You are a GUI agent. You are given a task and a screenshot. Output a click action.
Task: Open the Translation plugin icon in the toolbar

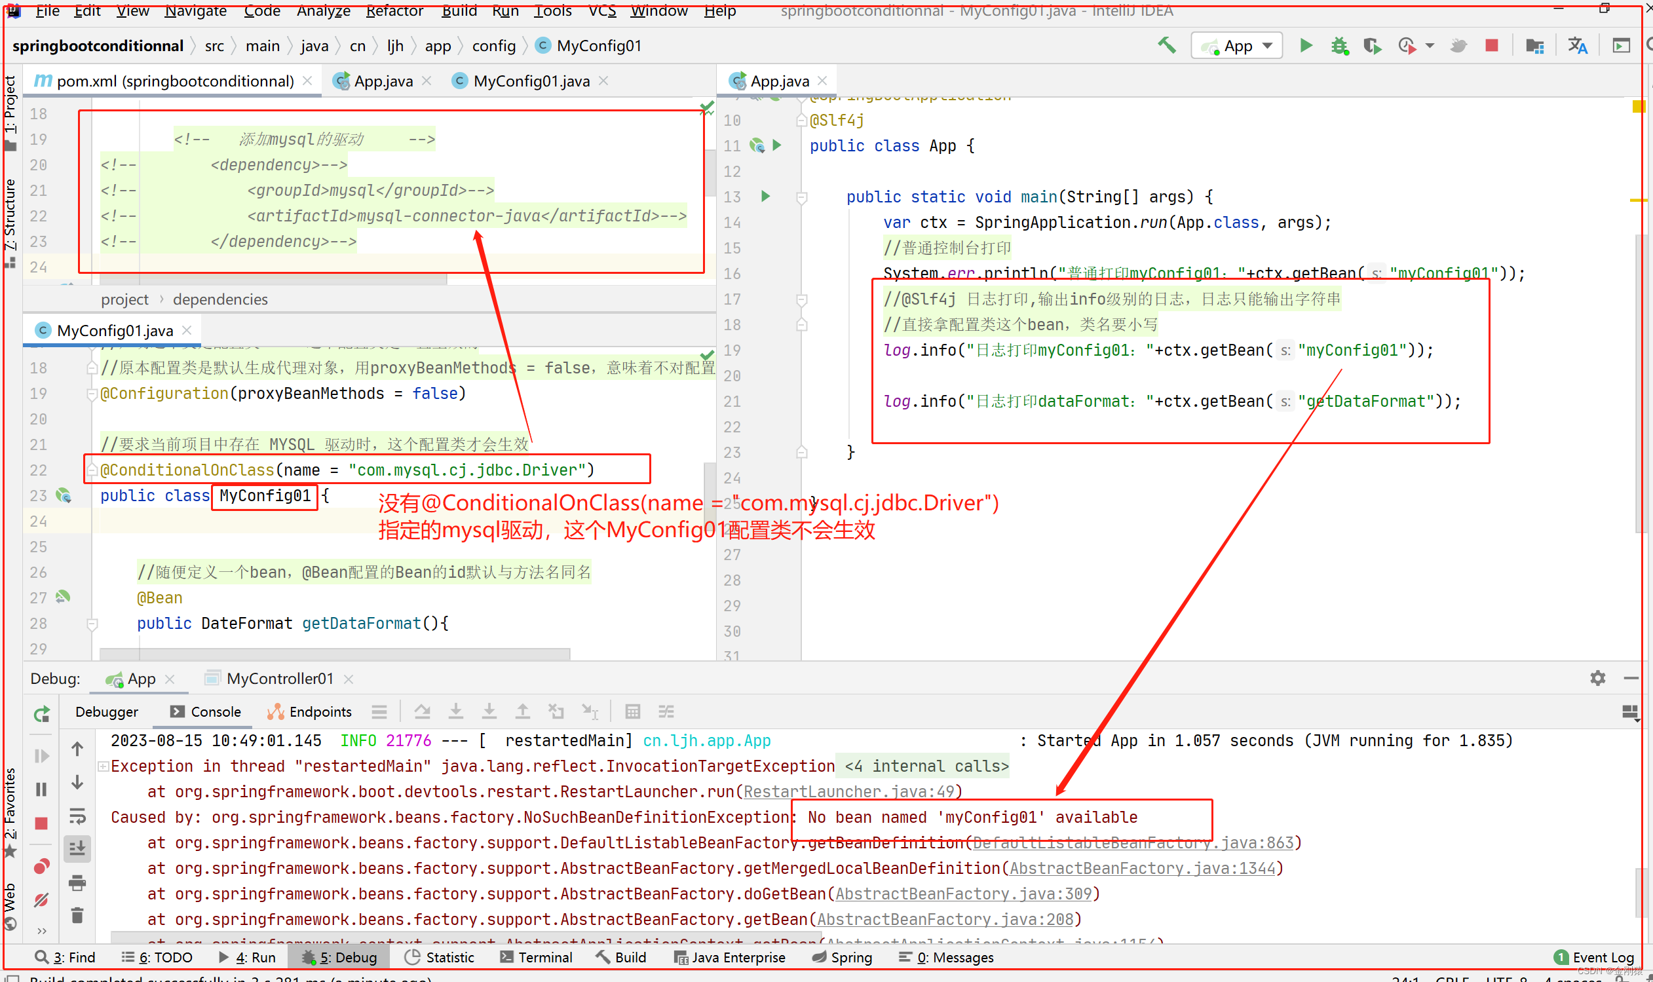(1578, 45)
